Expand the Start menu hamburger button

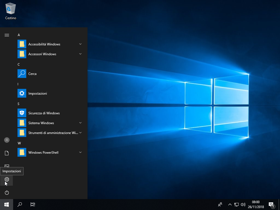pyautogui.click(x=7, y=35)
